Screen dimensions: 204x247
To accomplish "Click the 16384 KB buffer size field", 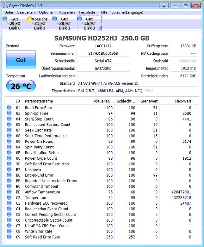I will (184, 46).
